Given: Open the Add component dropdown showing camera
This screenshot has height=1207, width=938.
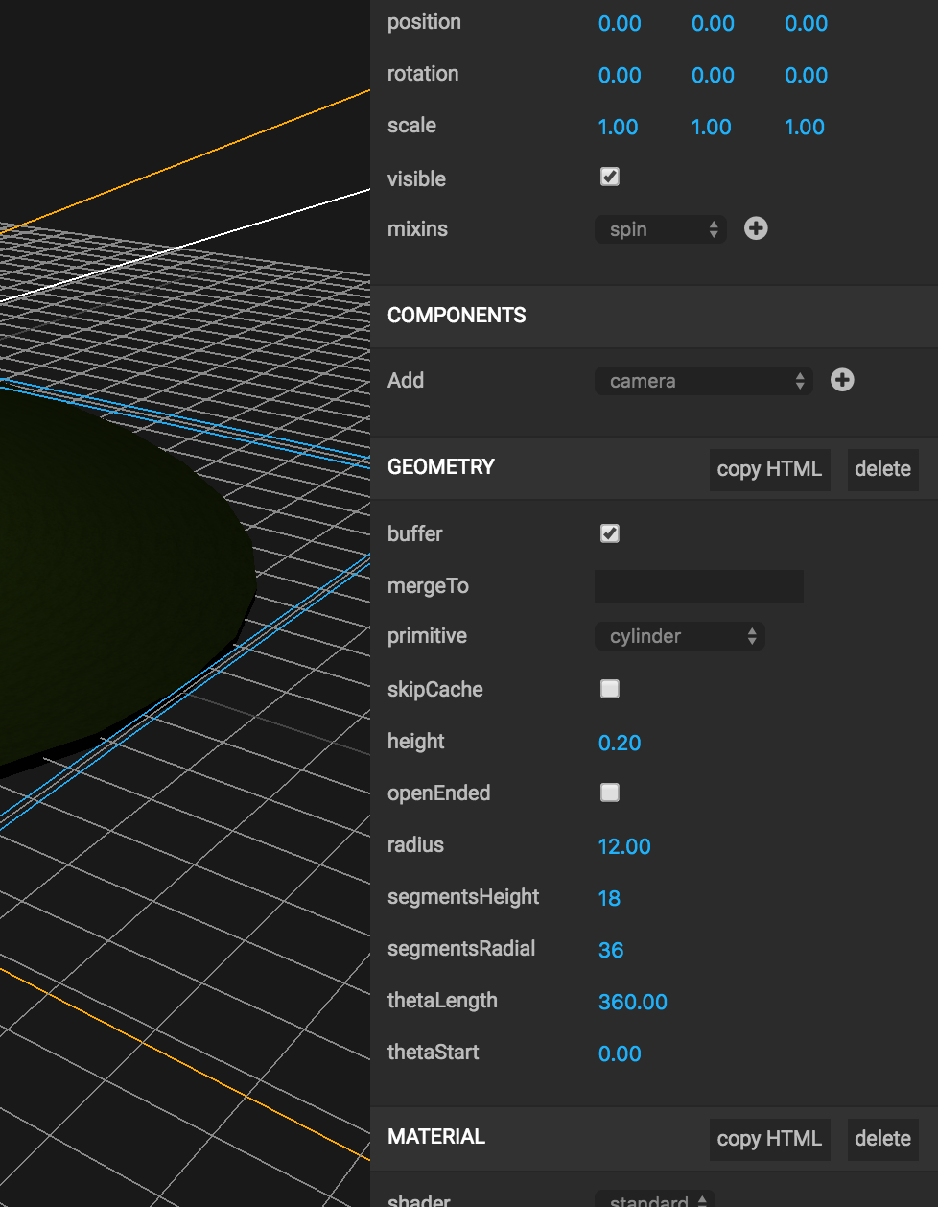Looking at the screenshot, I should pyautogui.click(x=703, y=381).
